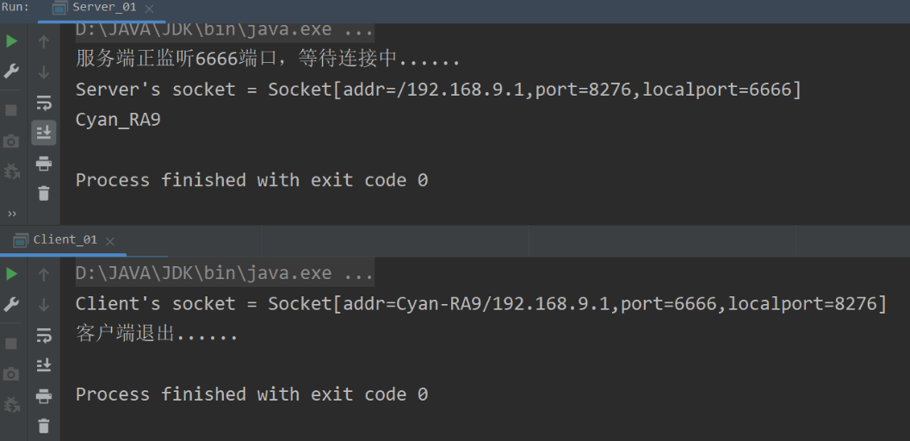
Task: Toggle soft-wrap in the Client_01 console
Action: pyautogui.click(x=44, y=335)
